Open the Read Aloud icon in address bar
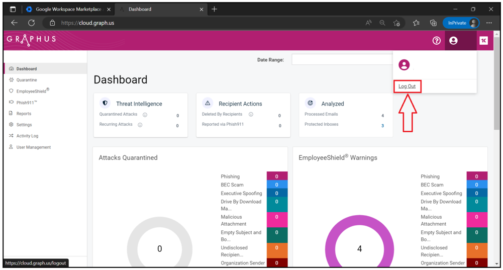This screenshot has width=503, height=270. 369,23
